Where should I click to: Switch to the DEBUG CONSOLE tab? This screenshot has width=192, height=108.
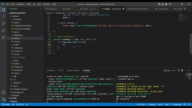click(73, 70)
